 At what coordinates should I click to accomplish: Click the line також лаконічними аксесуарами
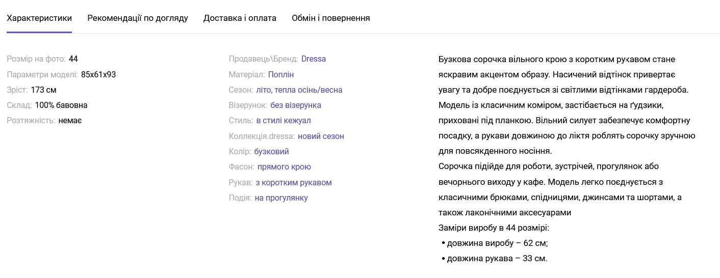(505, 212)
